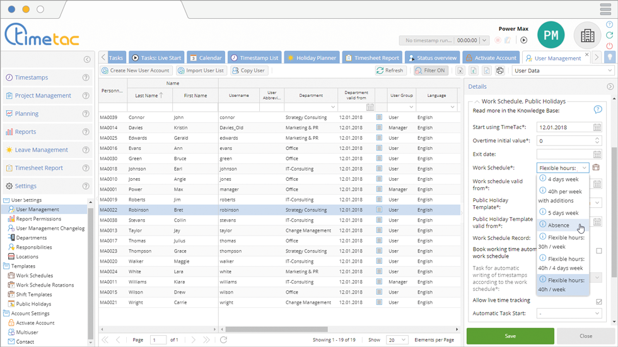
Task: Click the Excel export icon in the toolbar
Action: (460, 71)
